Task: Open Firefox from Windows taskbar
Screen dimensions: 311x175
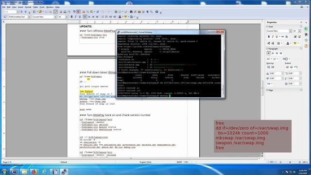Action: (x=35, y=172)
